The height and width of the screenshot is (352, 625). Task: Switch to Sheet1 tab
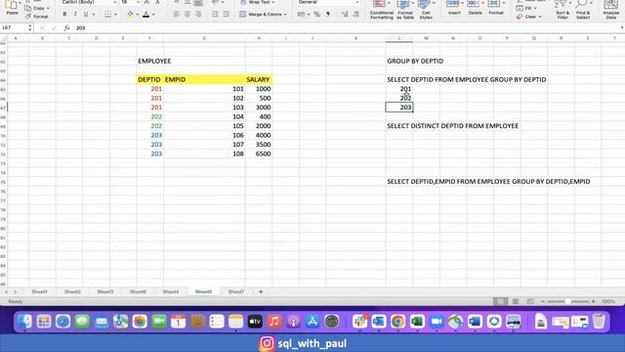(39, 292)
